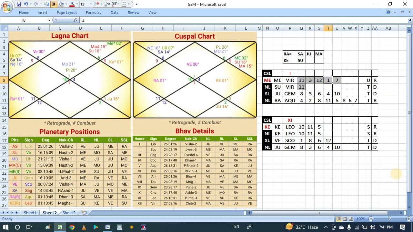This screenshot has height=232, width=413.
Task: Switch to Sheet1 tab
Action: pyautogui.click(x=30, y=213)
